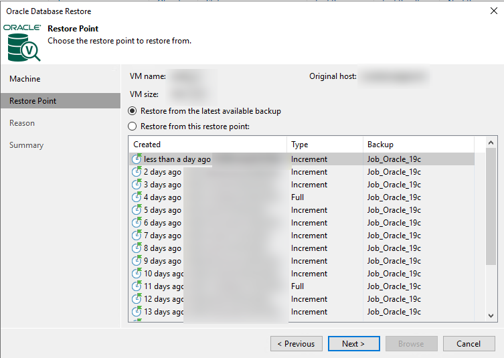504x358 pixels.
Task: Click restore point icon for 2 days ago
Action: [x=137, y=171]
